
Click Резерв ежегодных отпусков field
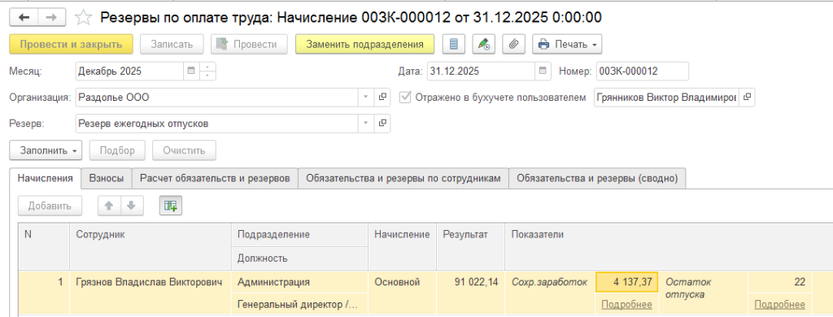click(217, 124)
